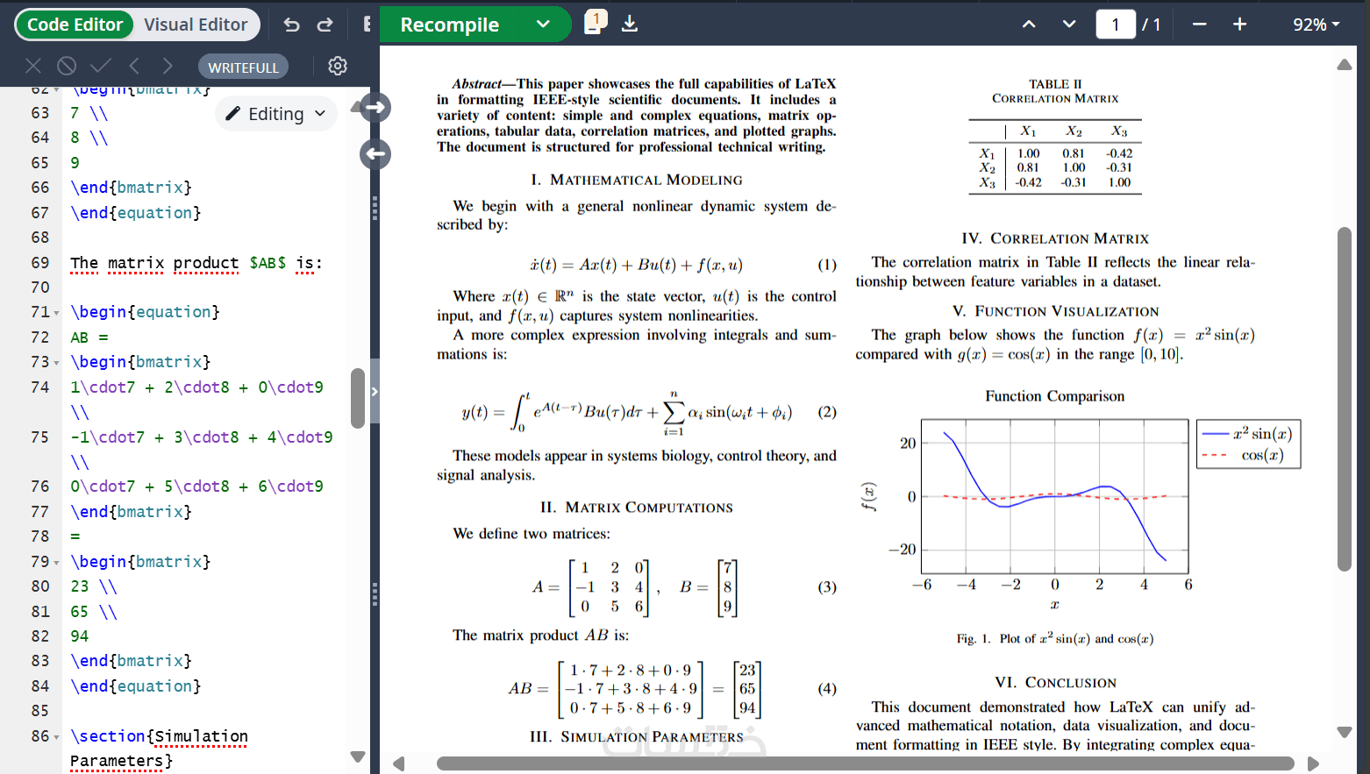Click the 'IV. Correlation Matrix' heading in PDF

[1055, 238]
